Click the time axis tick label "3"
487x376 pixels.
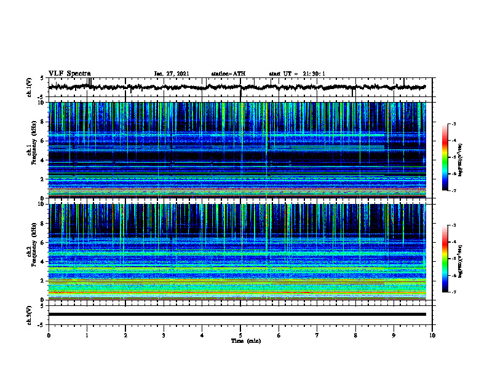click(x=164, y=335)
